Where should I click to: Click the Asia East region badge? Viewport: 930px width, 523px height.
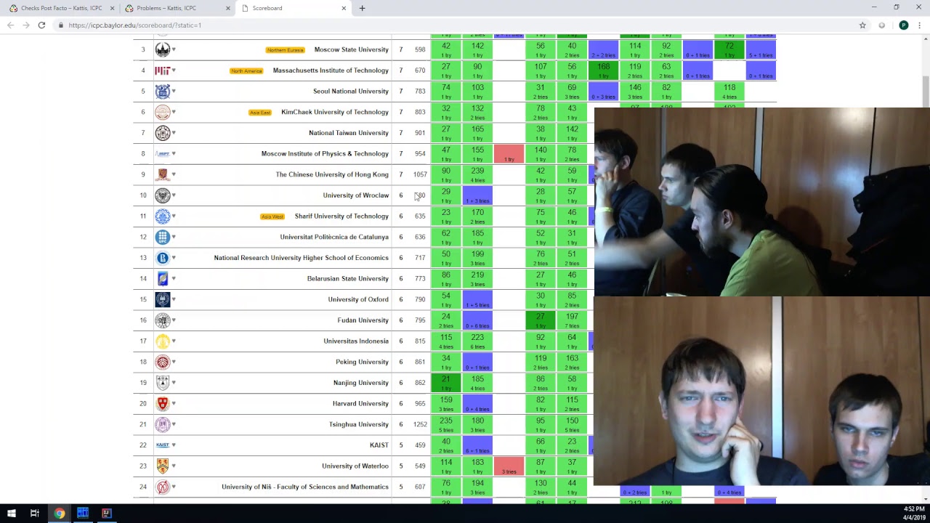pyautogui.click(x=259, y=113)
